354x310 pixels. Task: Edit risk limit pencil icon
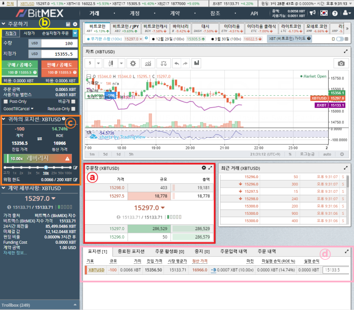click(75, 180)
